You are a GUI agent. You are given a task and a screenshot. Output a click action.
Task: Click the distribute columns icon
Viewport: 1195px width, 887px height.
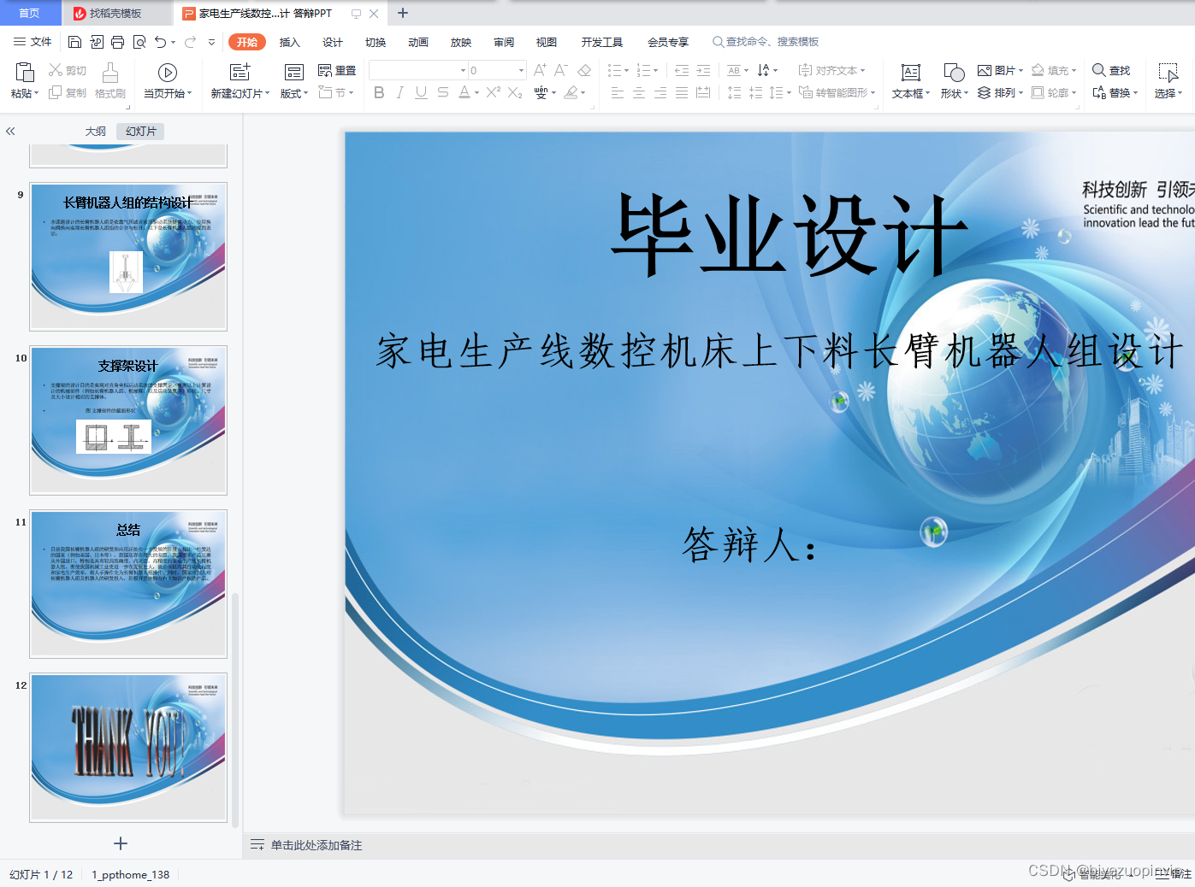click(x=703, y=92)
